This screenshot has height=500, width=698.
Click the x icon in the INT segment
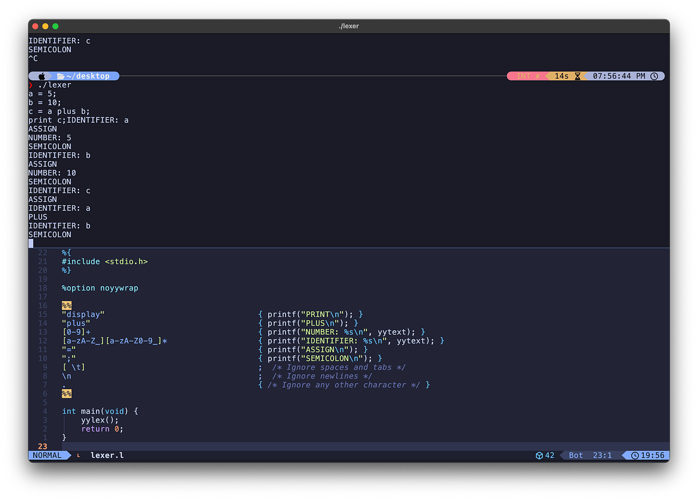pos(537,76)
